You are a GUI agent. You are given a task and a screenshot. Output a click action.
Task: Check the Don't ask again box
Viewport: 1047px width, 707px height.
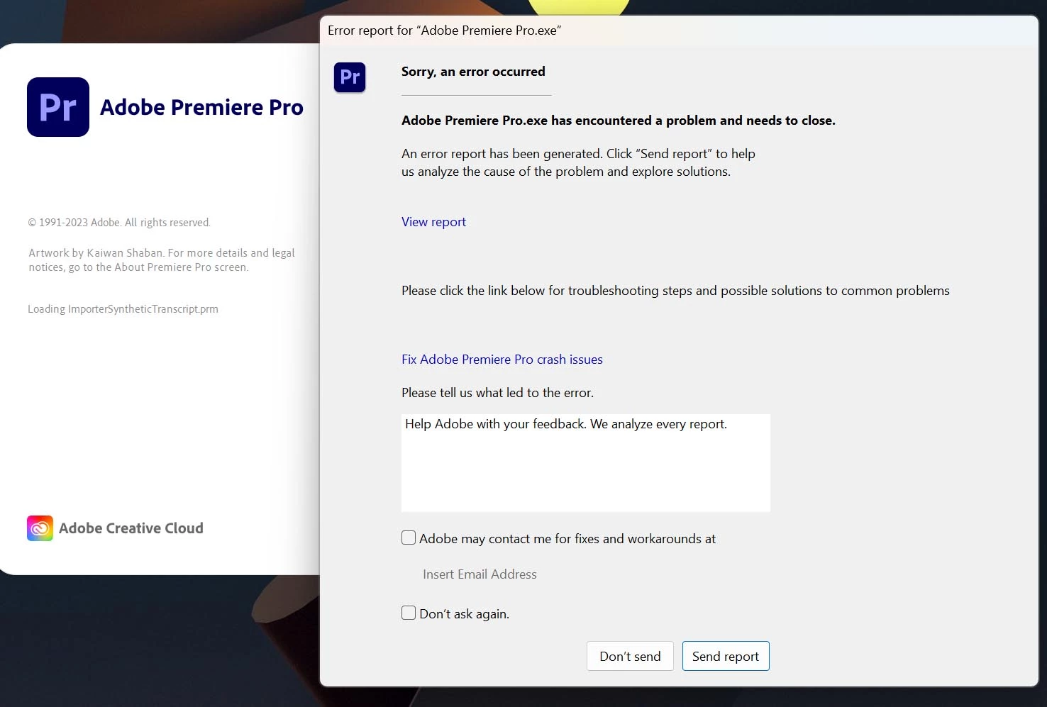click(409, 613)
